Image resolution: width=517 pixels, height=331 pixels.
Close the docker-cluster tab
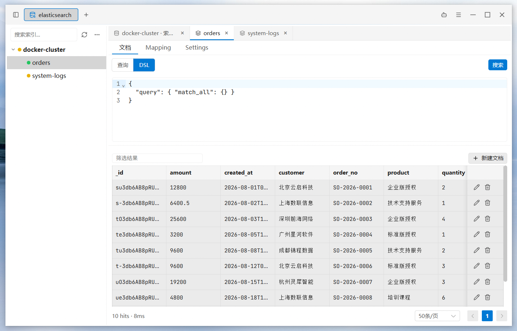pyautogui.click(x=182, y=33)
